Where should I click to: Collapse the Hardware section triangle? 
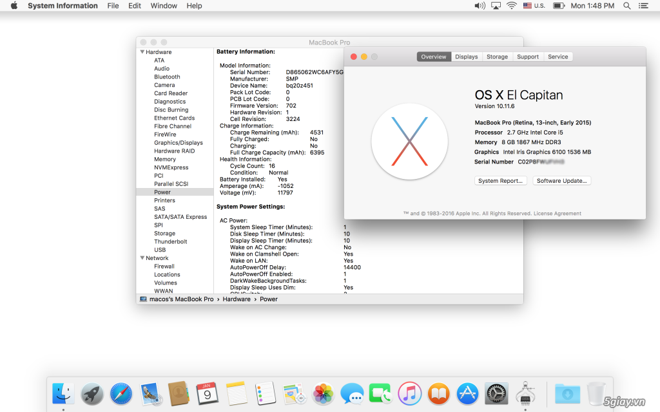(x=142, y=51)
